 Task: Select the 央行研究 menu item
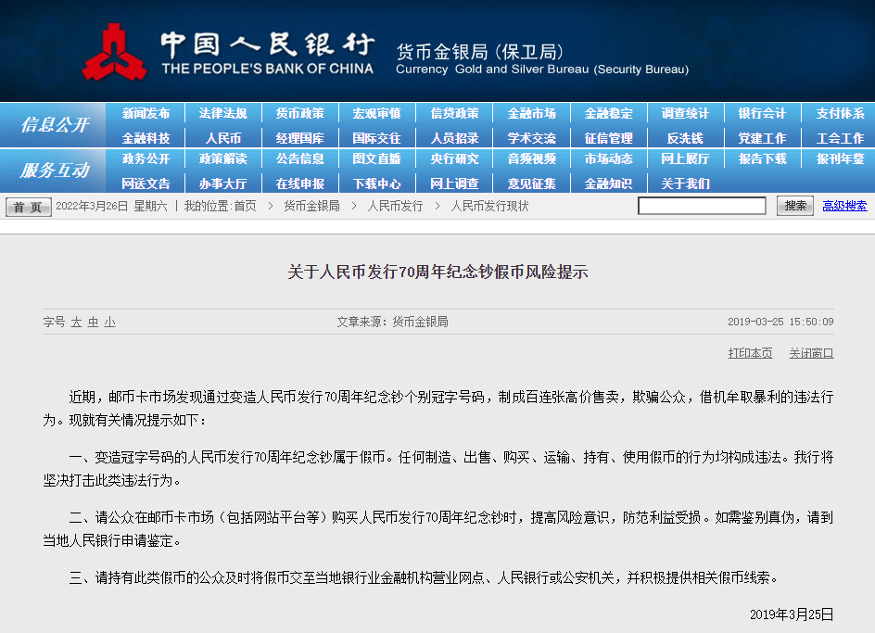pos(454,158)
